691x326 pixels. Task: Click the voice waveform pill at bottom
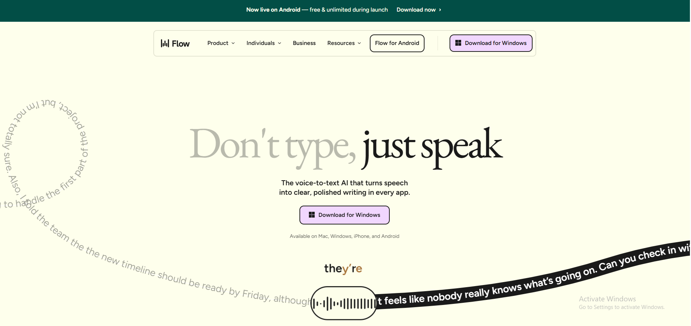[x=344, y=303]
